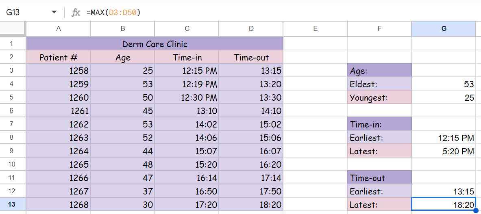Select the column E header
Screen dimensions: 481x214
click(315, 28)
